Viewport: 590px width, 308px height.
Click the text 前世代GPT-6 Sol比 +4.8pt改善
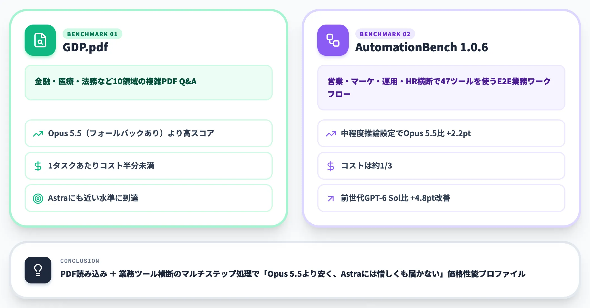pyautogui.click(x=395, y=198)
